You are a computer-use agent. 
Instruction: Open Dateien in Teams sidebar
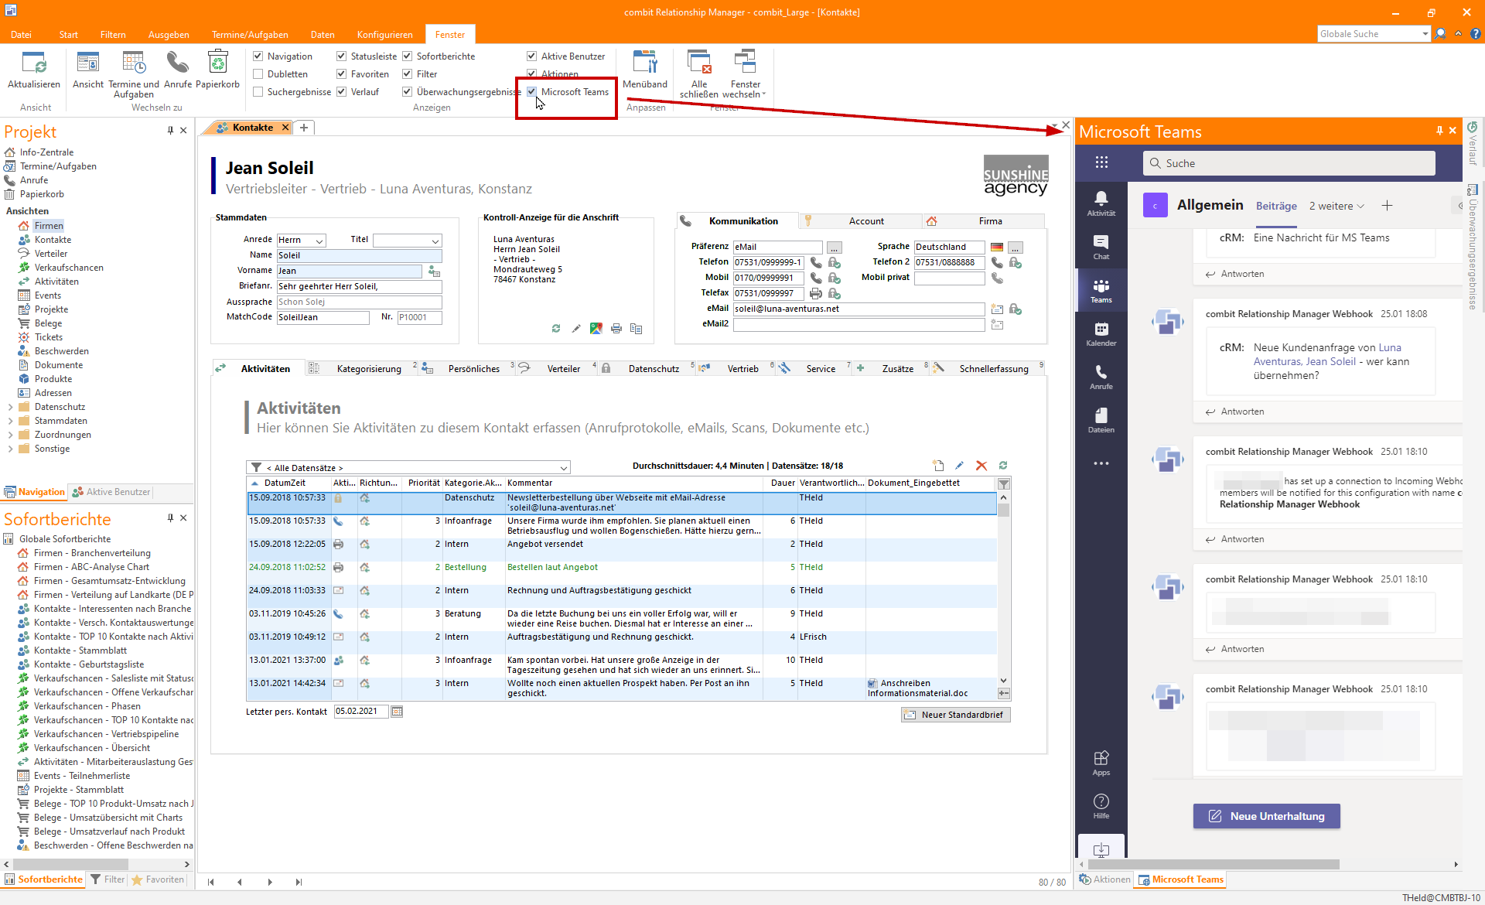click(x=1101, y=420)
